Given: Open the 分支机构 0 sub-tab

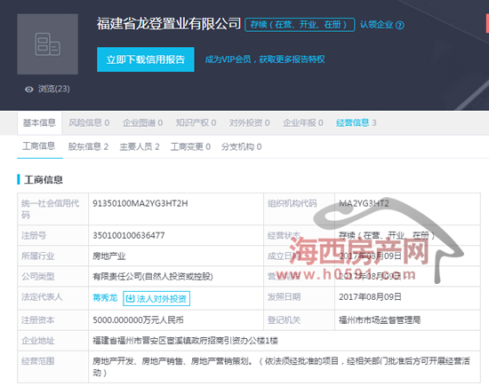Looking at the screenshot, I should [241, 146].
